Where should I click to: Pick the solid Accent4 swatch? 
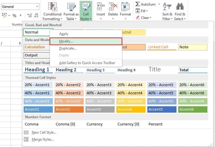click(131, 109)
